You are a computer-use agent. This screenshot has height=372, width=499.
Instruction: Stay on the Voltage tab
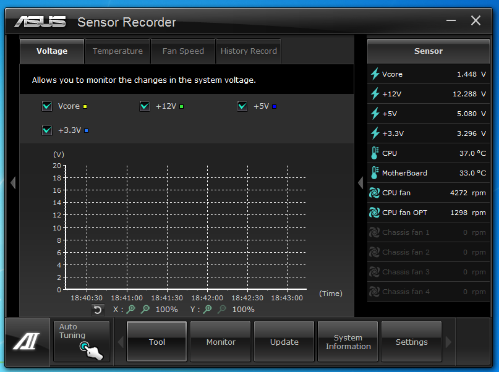point(52,51)
